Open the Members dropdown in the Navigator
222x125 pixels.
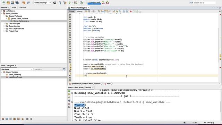click(17, 69)
